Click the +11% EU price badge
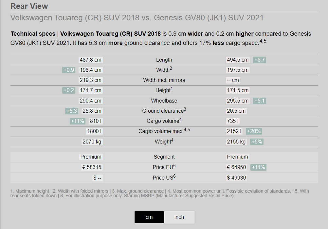The width and height of the screenshot is (328, 229). (x=258, y=167)
